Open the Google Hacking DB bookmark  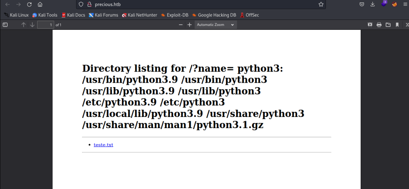(x=214, y=15)
